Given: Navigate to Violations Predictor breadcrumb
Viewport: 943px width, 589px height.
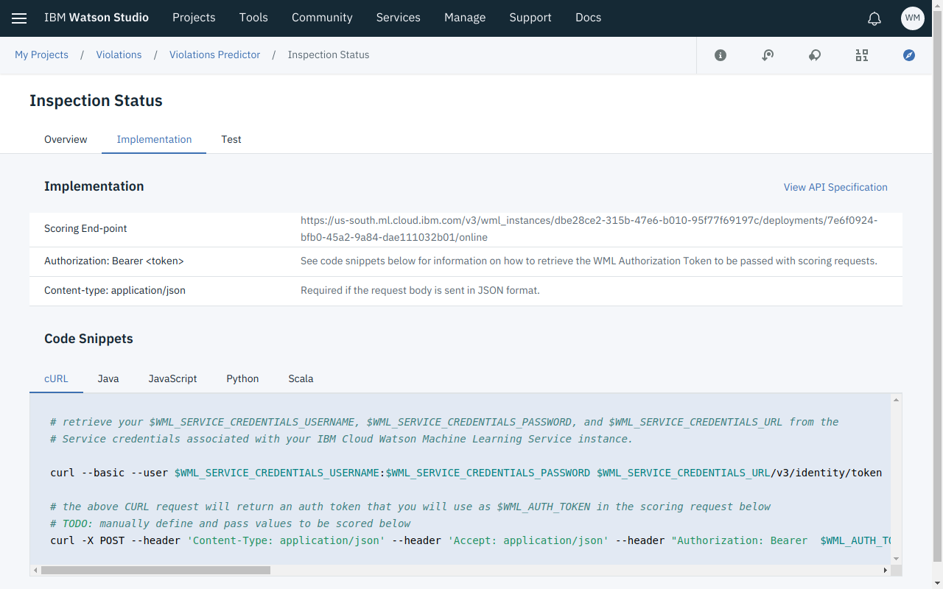Looking at the screenshot, I should [x=215, y=54].
